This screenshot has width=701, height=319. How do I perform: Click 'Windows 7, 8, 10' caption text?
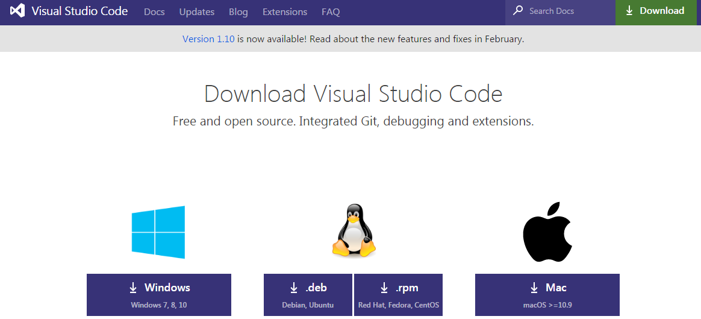159,305
